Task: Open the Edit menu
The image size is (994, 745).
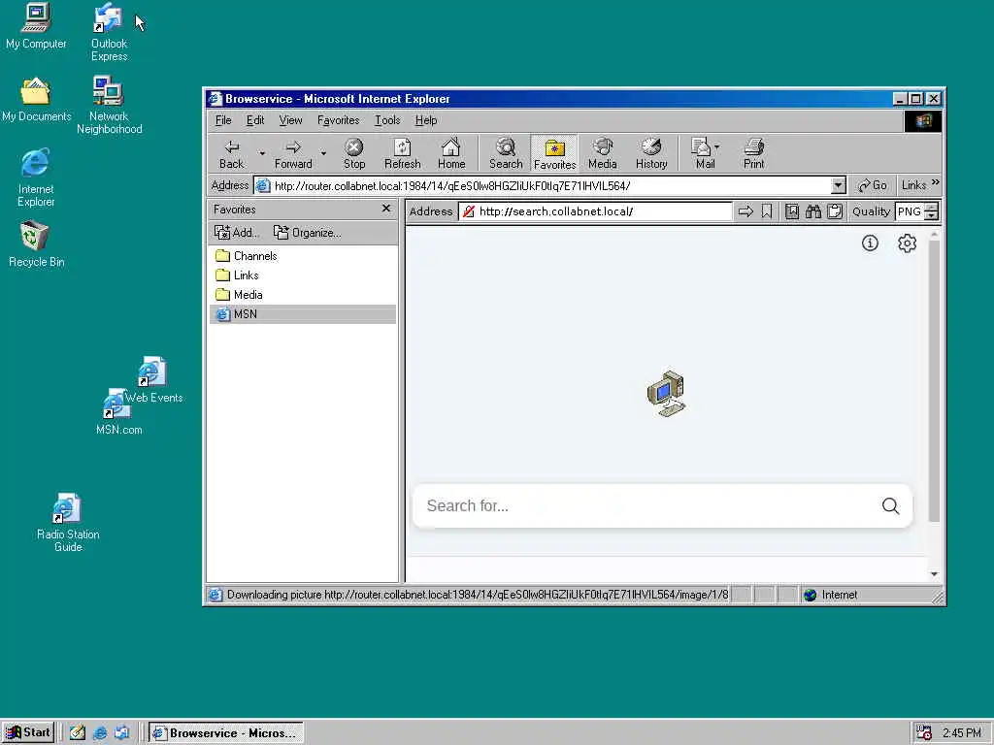Action: pos(255,120)
